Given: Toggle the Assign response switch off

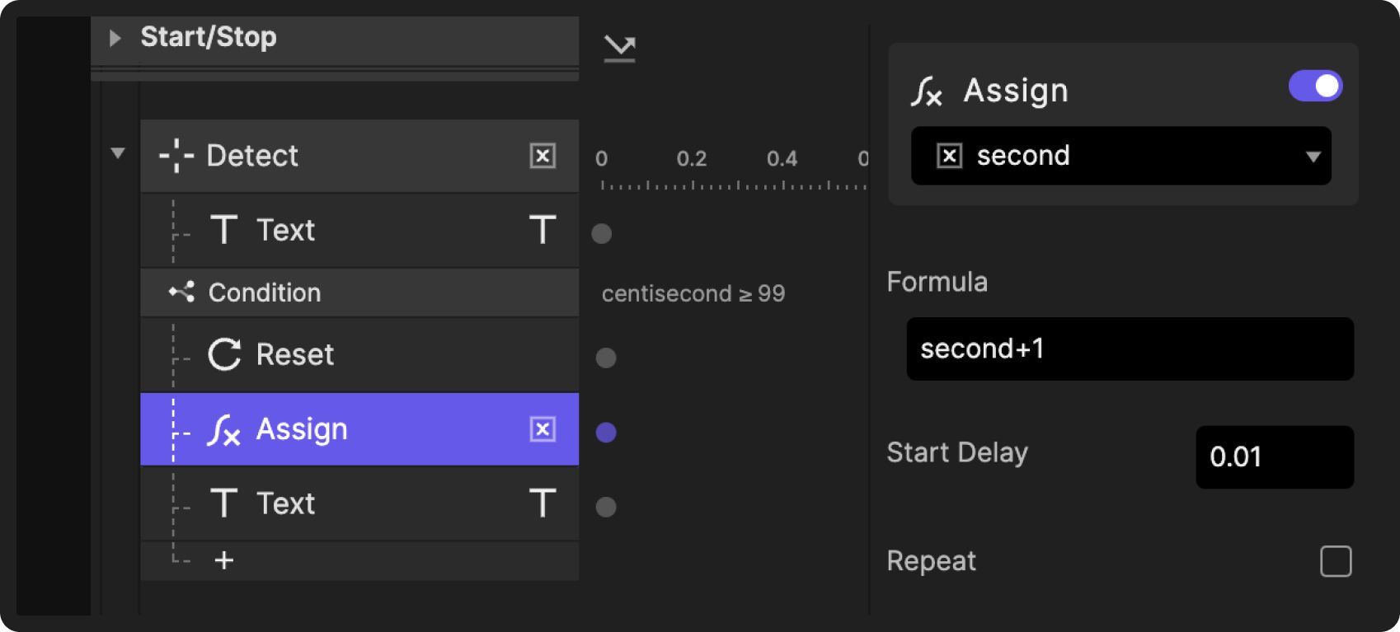Looking at the screenshot, I should tap(1315, 86).
